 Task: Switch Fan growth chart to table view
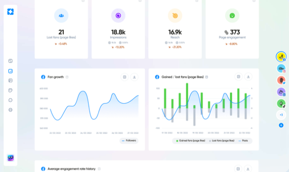(x=125, y=77)
